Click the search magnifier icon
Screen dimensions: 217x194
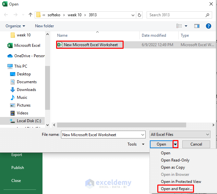point(207,15)
